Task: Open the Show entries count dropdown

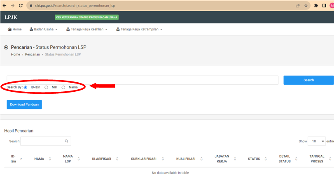Action: (x=317, y=141)
